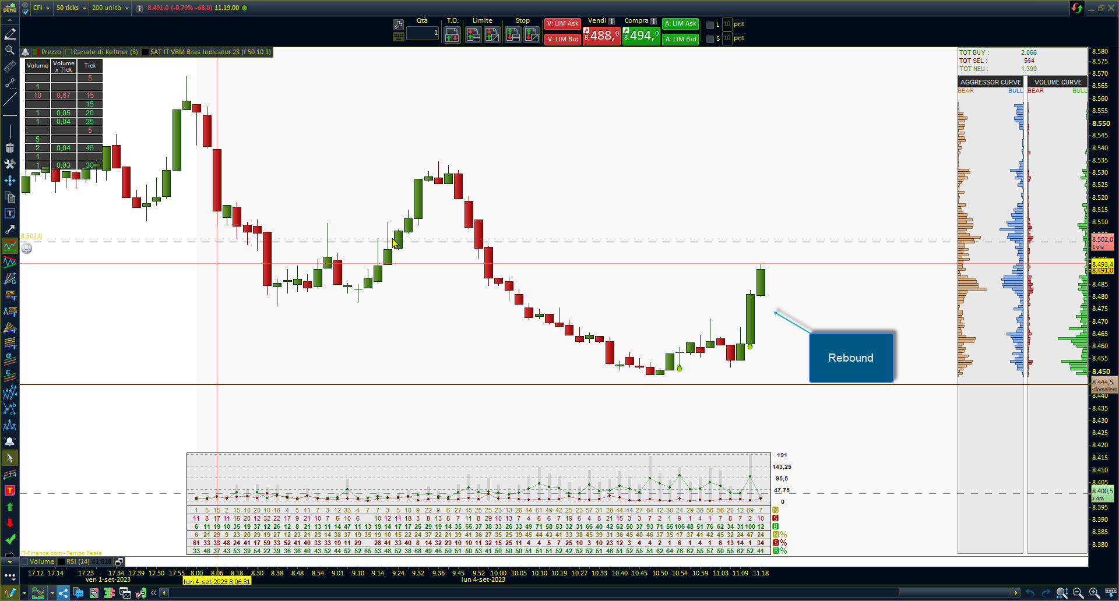Click the Vendi sell price button

601,36
